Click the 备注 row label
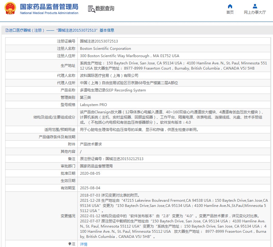Viewport: 273px width, 247px height. pos(72,159)
